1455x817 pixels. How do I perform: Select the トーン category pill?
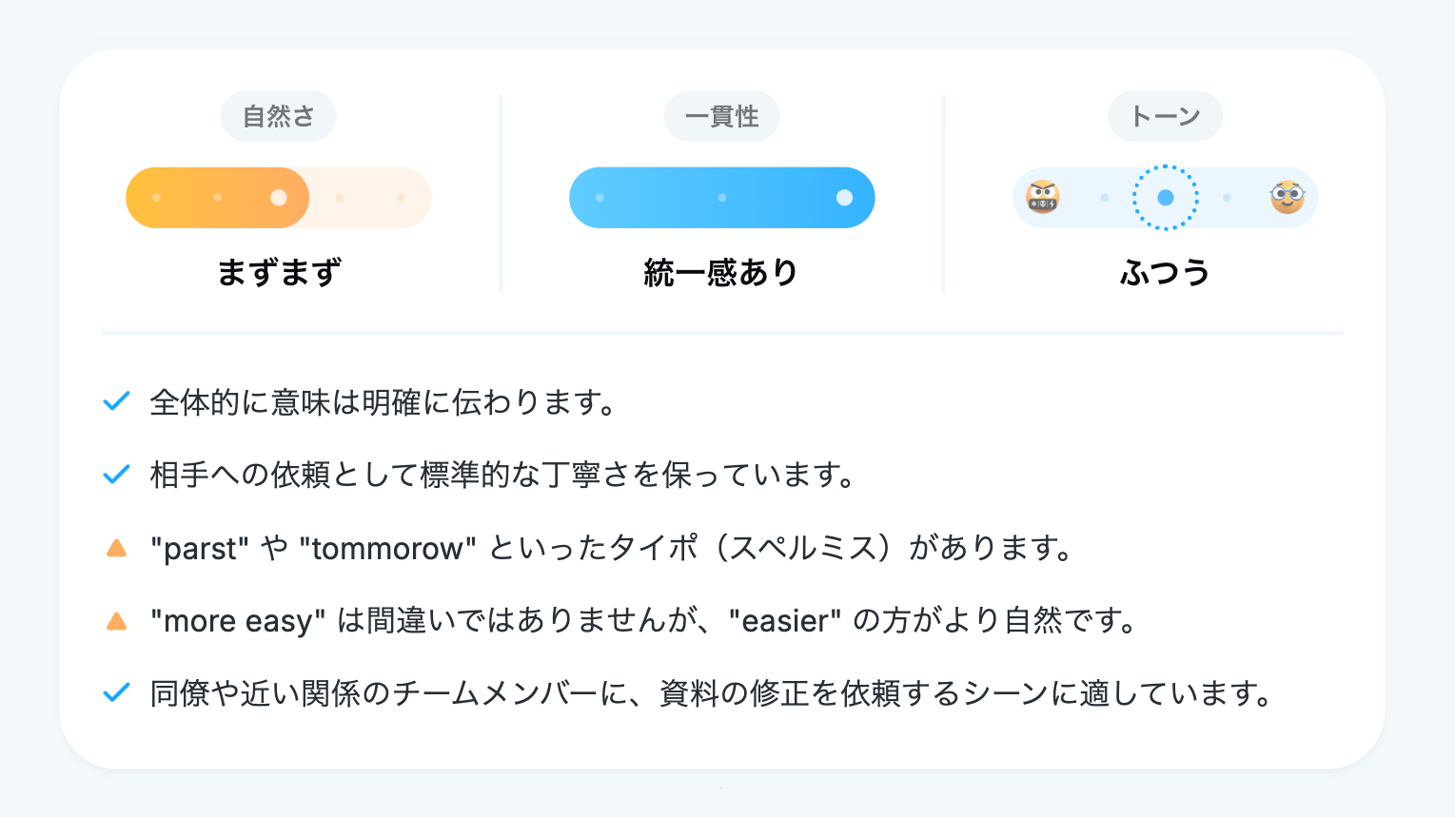coord(1165,116)
